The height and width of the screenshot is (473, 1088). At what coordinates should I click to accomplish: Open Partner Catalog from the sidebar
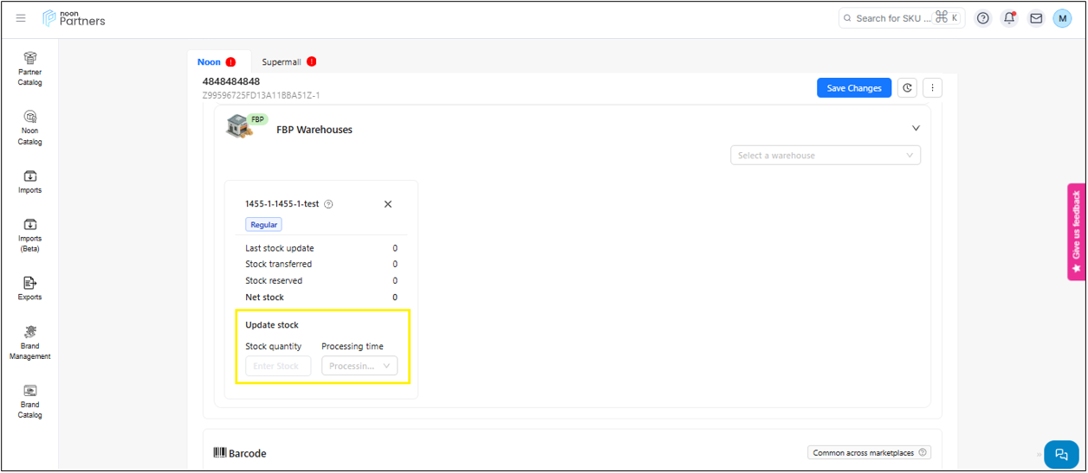(x=30, y=67)
